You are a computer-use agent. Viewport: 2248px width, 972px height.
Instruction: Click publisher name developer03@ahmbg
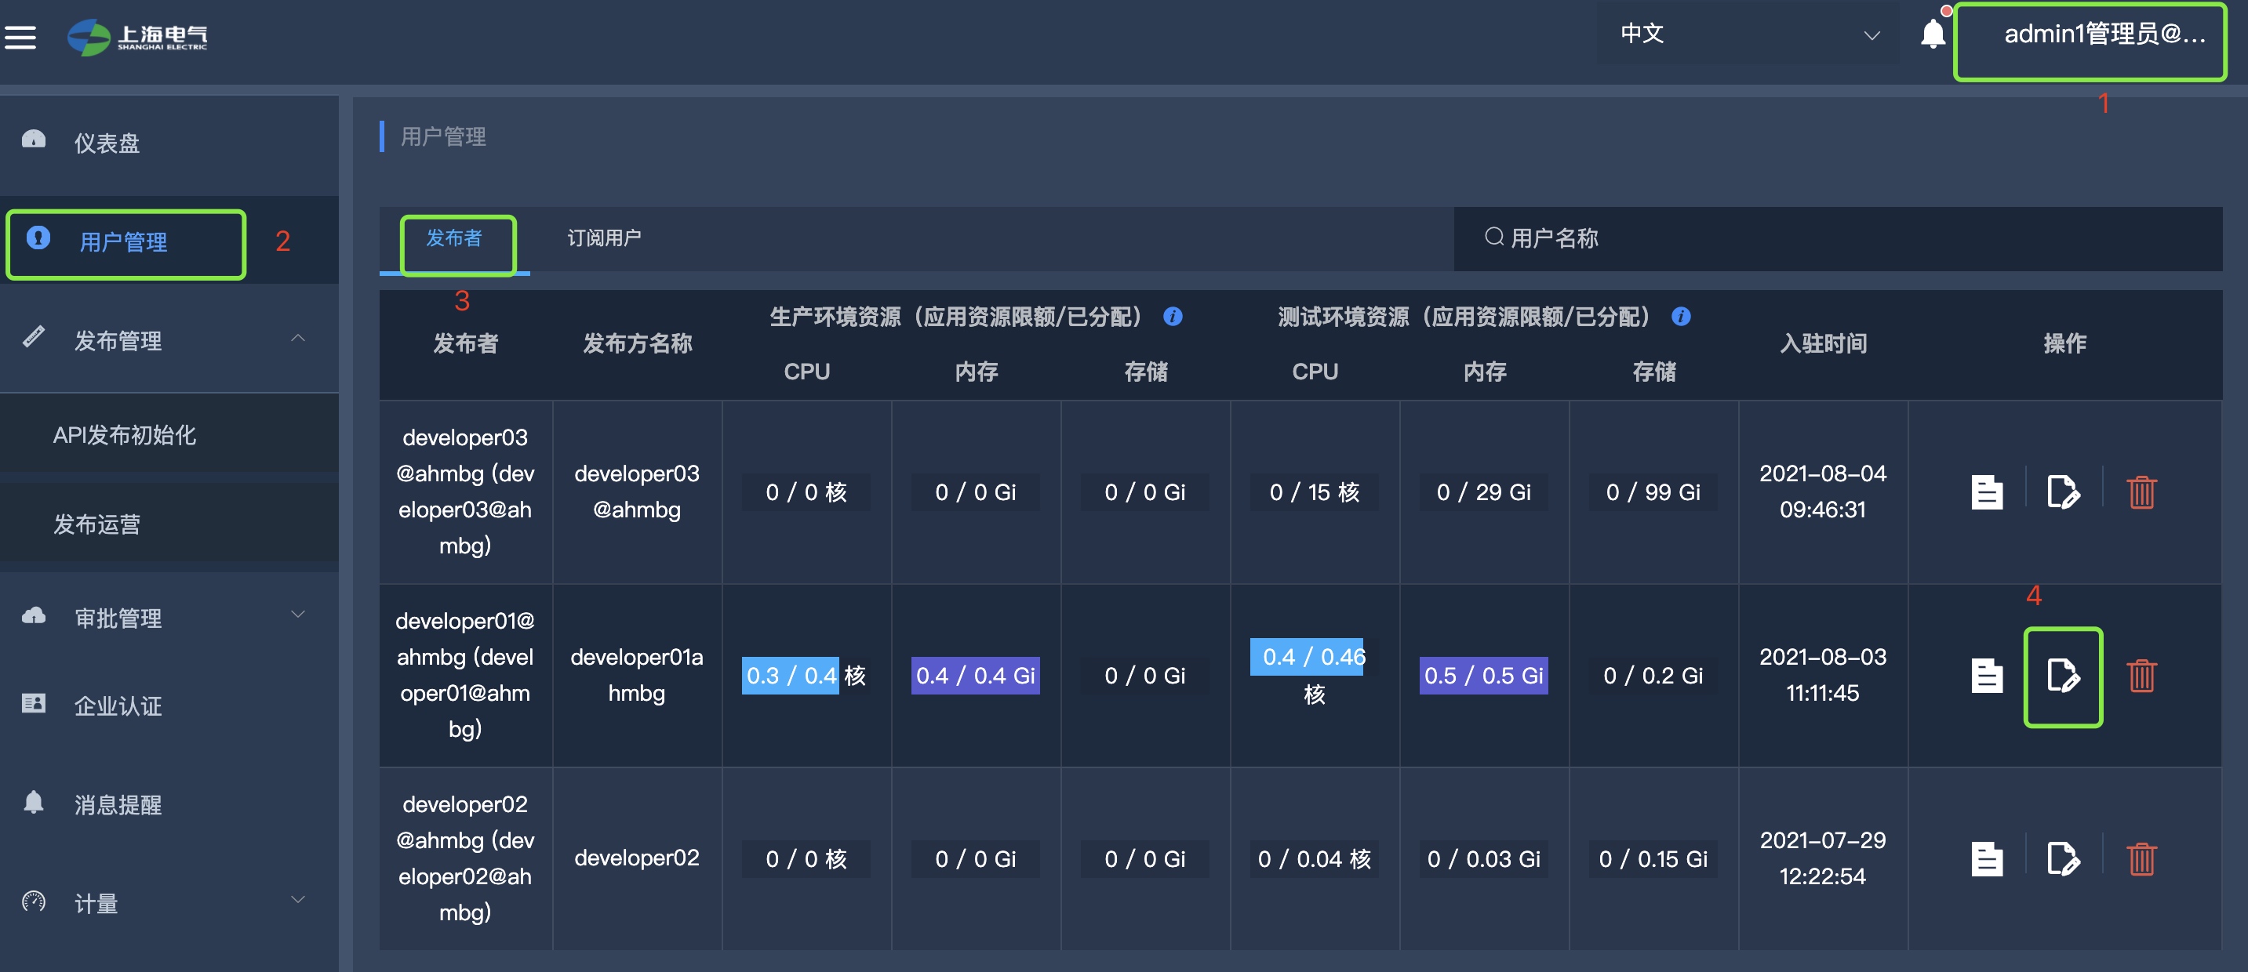pyautogui.click(x=636, y=491)
